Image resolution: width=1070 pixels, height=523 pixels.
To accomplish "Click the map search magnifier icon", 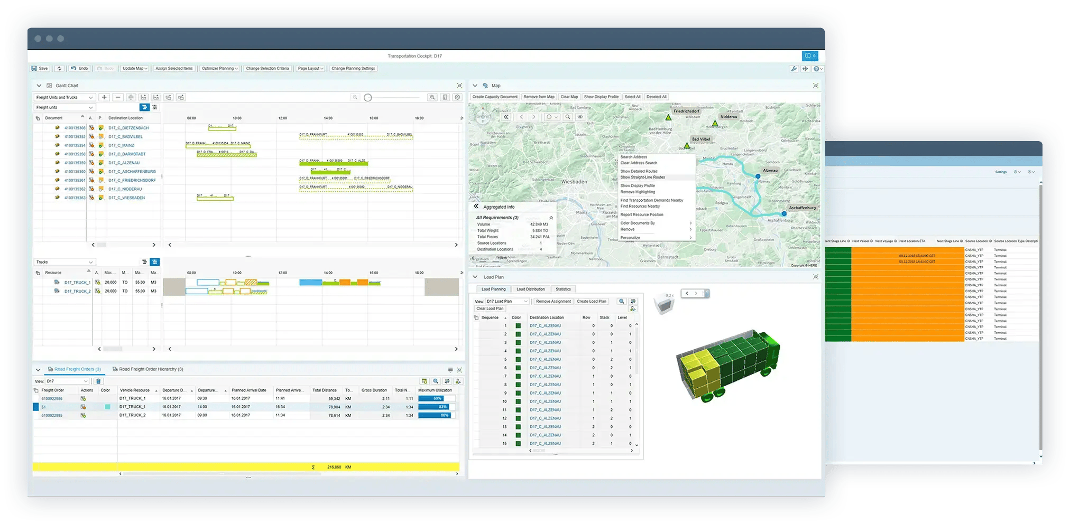I will 567,117.
